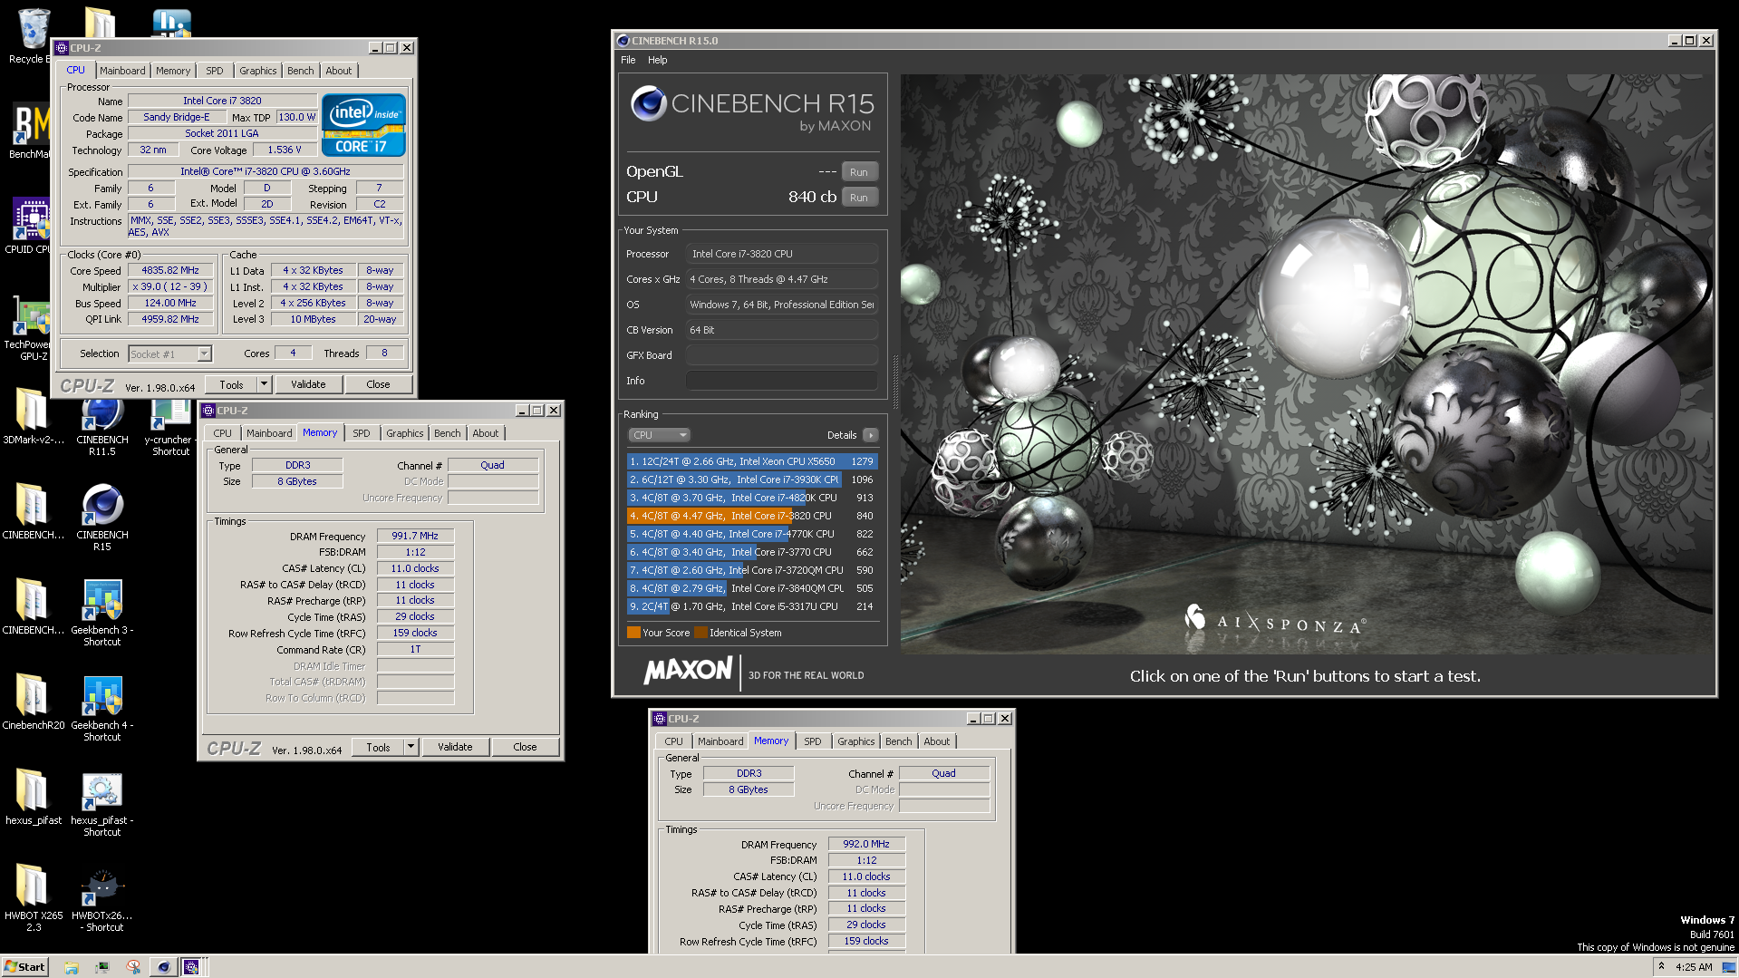
Task: Show hidden tray icons arrow
Action: pos(1661,967)
